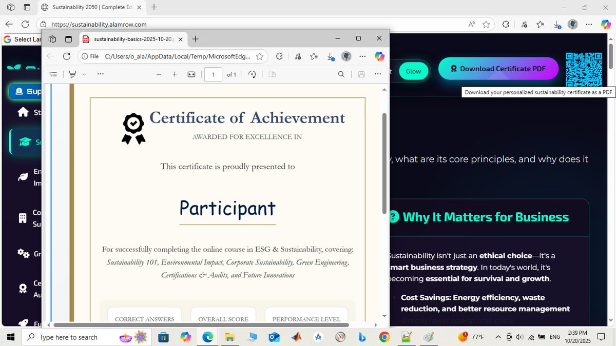Select graduation cap sidebar item
This screenshot has height=346, width=616.
click(25, 142)
